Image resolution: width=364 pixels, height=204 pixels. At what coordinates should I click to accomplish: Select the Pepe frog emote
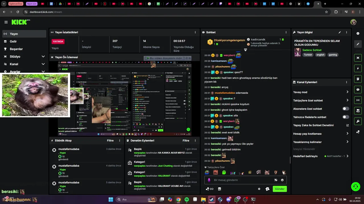point(207,172)
